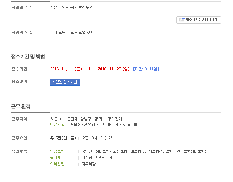Image resolution: width=233 pixels, height=182 pixels.
Task: Click the 사람인 입사지원 apply button
Action: [x=65, y=82]
